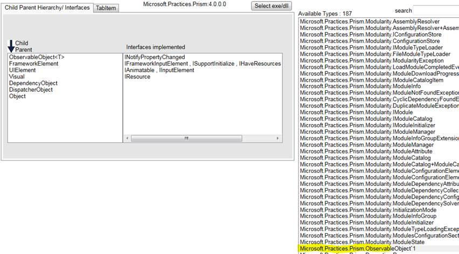Select FrameworkElement in hierarchy list
Viewport: 459px width, 254px height.
coord(33,64)
